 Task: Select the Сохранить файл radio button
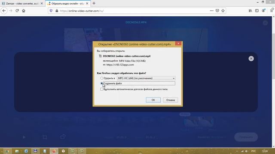(101, 83)
